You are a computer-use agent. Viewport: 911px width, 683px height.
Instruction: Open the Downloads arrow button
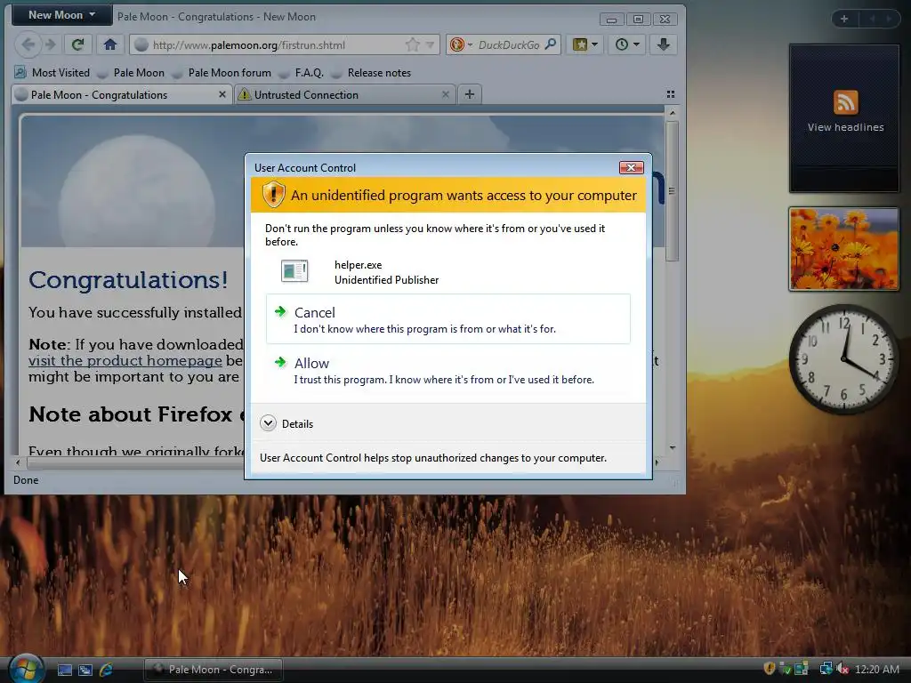pos(664,44)
